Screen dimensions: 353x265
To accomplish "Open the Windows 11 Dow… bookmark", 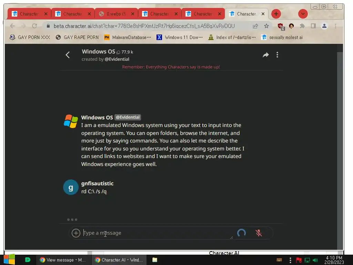I will pyautogui.click(x=180, y=37).
